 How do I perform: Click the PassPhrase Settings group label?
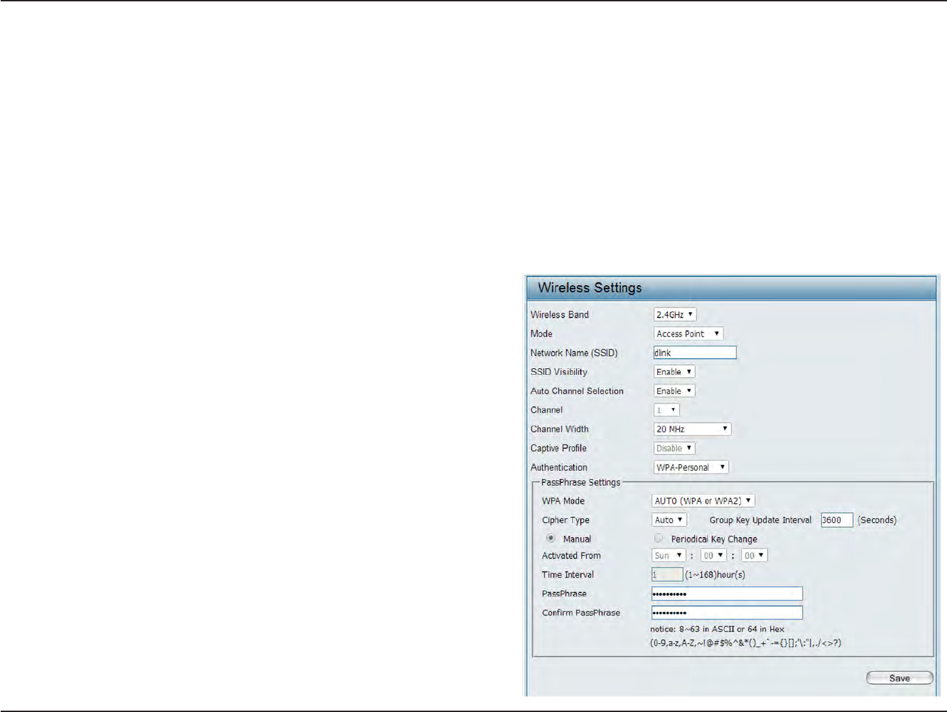[x=580, y=482]
